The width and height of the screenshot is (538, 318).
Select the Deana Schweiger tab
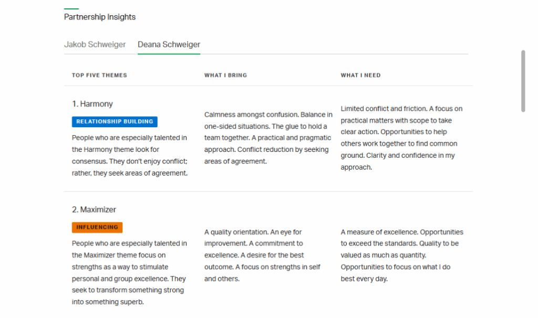169,45
